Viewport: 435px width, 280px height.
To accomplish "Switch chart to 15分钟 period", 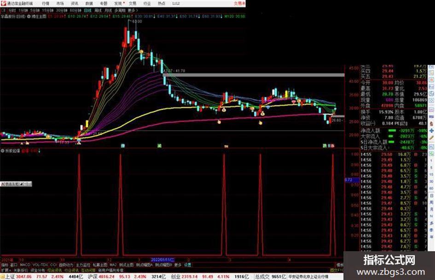I will pyautogui.click(x=48, y=11).
